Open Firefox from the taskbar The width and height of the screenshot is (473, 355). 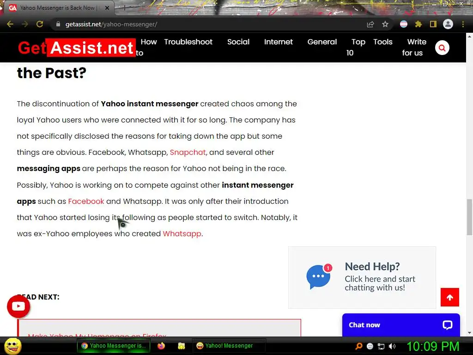[x=161, y=346]
